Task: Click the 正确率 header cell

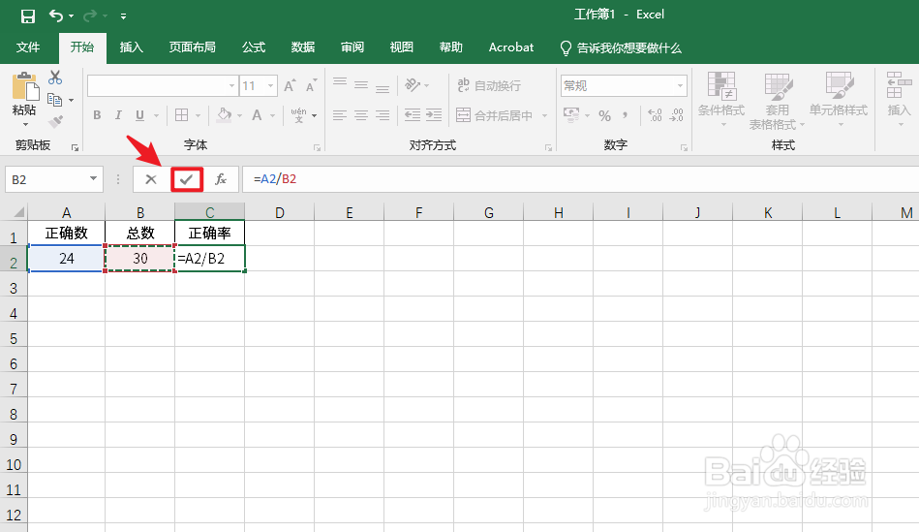Action: [x=210, y=234]
